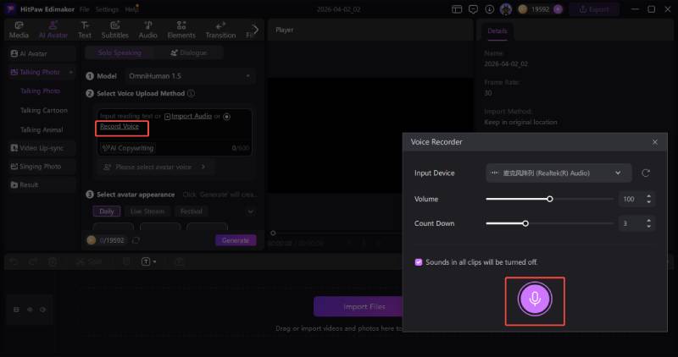Click the feedback message icon in title bar
This screenshot has width=678, height=357.
tap(473, 8)
